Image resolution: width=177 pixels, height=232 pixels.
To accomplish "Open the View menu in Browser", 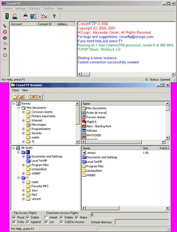I will click(25, 90).
